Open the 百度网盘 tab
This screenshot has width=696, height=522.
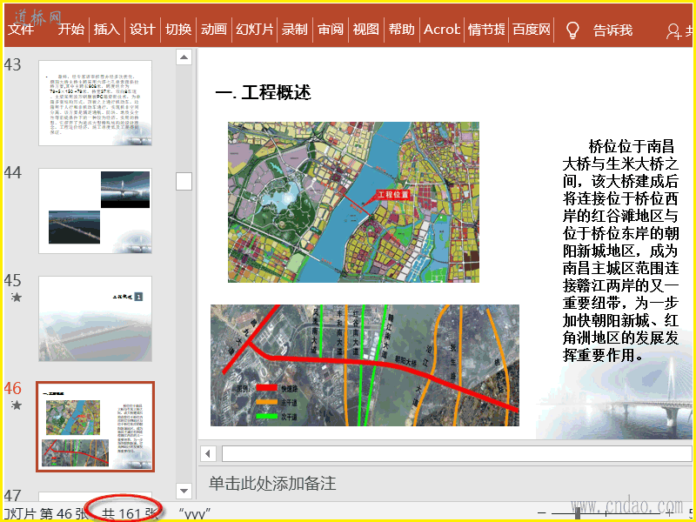[532, 30]
